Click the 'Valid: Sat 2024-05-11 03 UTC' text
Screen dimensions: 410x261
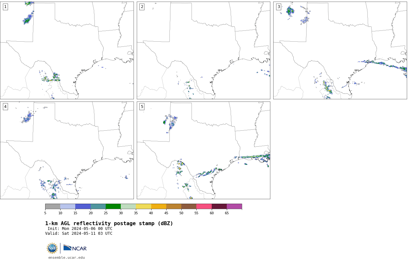(x=79, y=233)
